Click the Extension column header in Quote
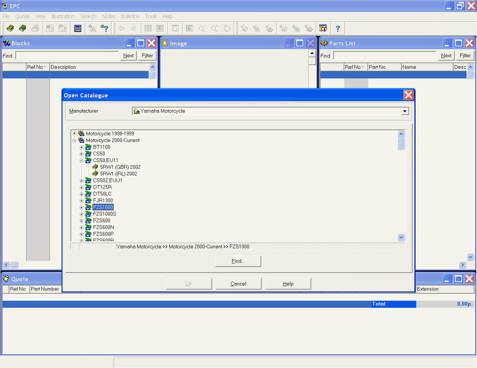477x368 pixels. click(x=445, y=289)
